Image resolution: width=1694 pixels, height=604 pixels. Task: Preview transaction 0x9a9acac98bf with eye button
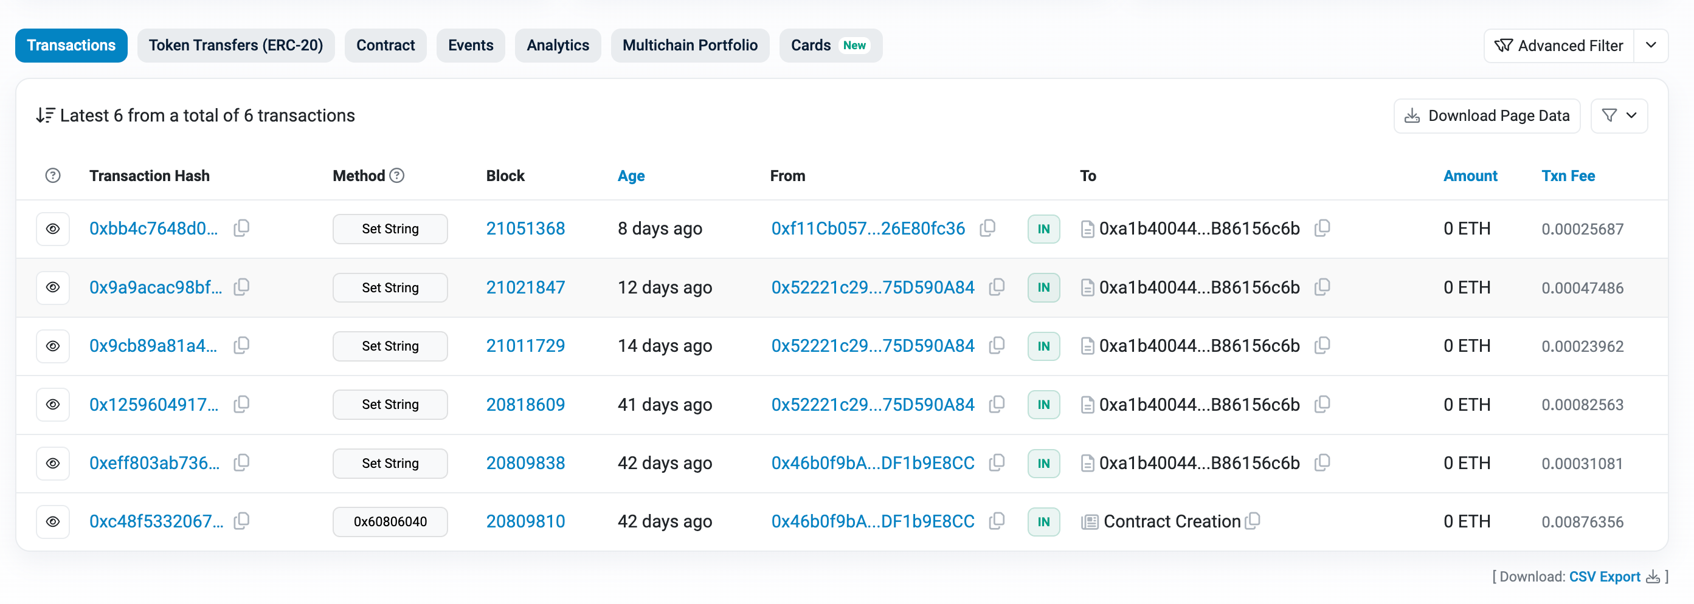pos(53,287)
